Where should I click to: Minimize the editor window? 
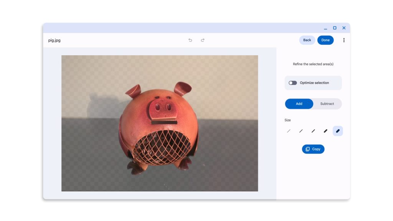325,28
